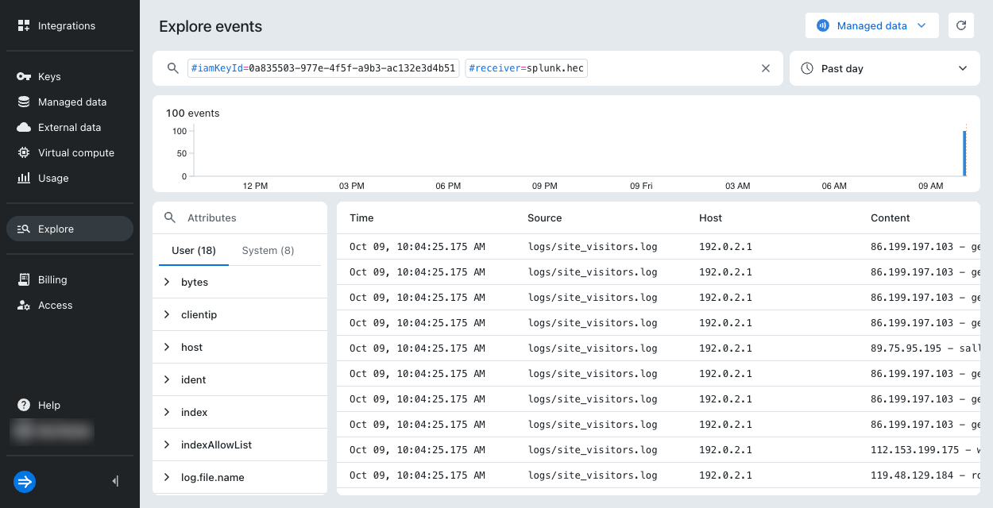The width and height of the screenshot is (993, 508).
Task: Open Integrations from the sidebar
Action: click(70, 25)
